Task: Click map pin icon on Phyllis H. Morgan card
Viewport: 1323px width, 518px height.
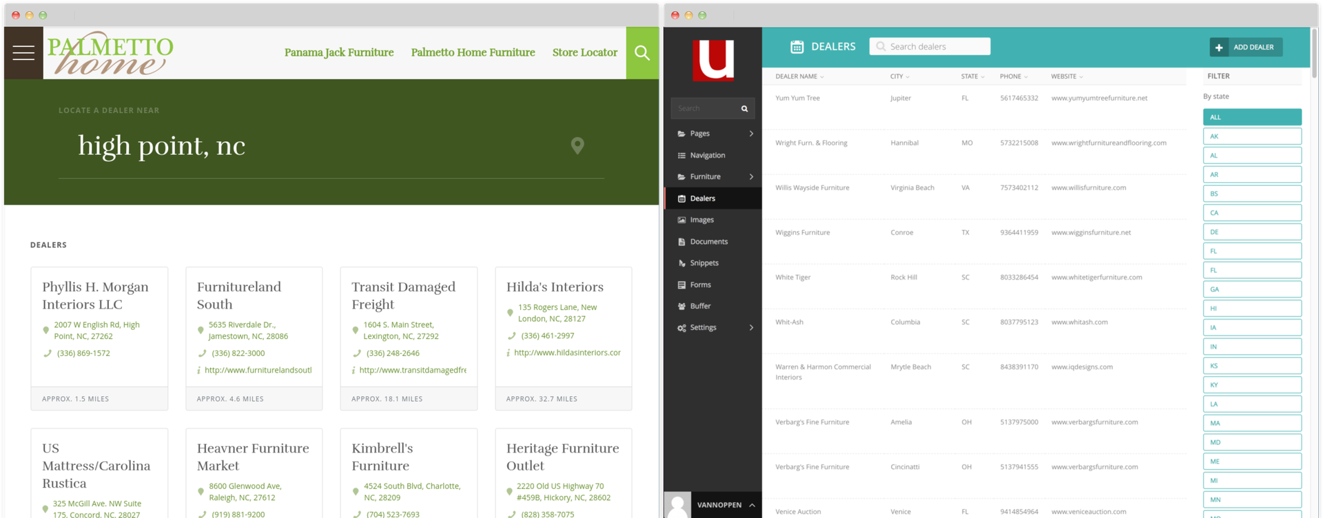Action: [46, 331]
